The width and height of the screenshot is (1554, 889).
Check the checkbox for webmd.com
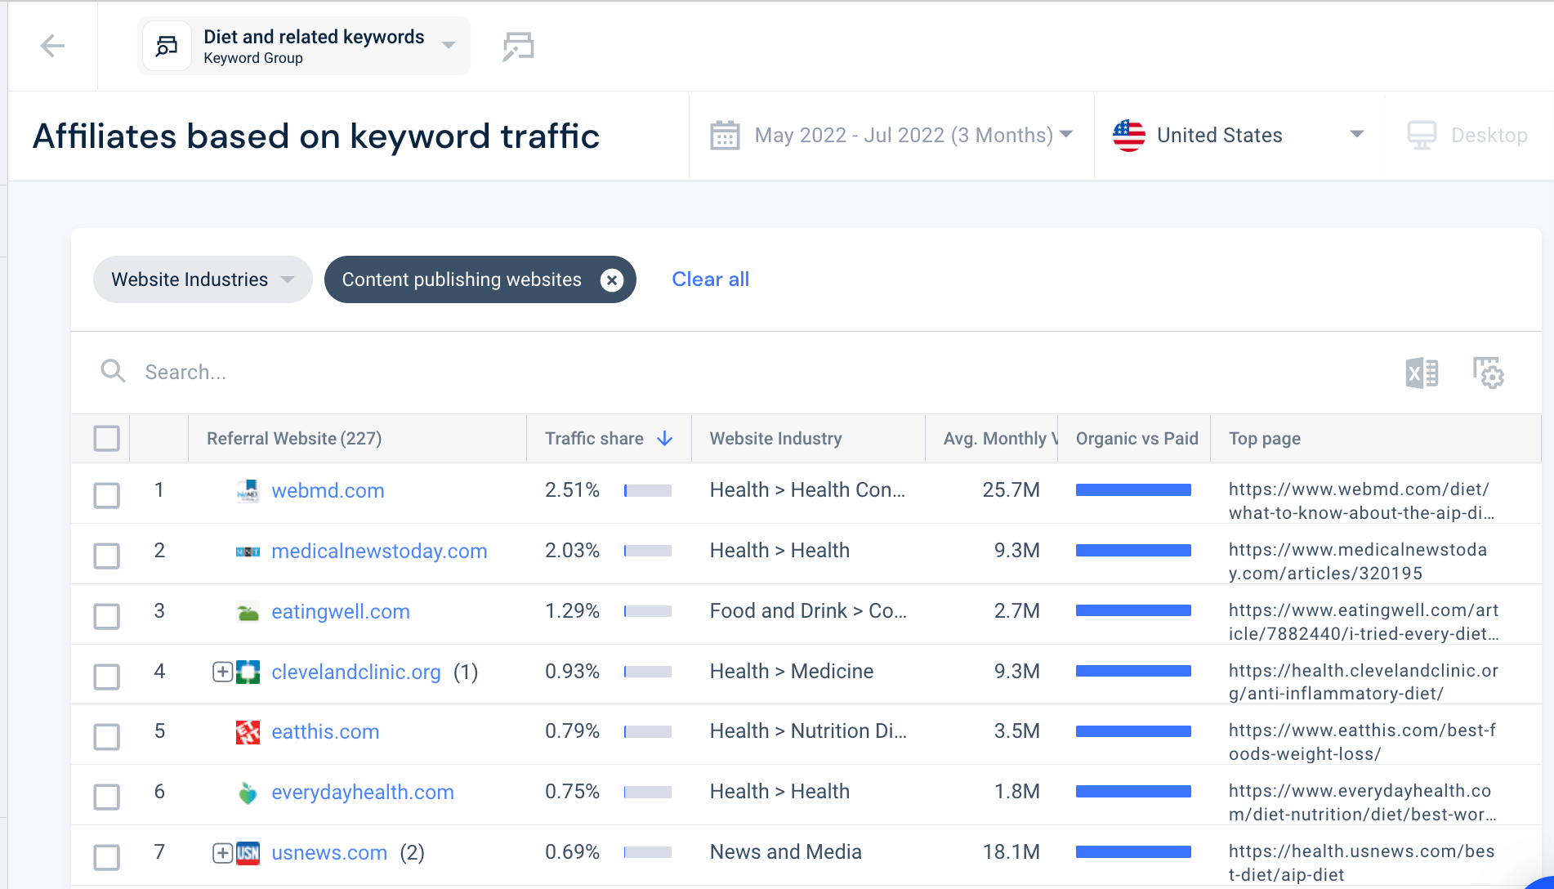pyautogui.click(x=107, y=495)
